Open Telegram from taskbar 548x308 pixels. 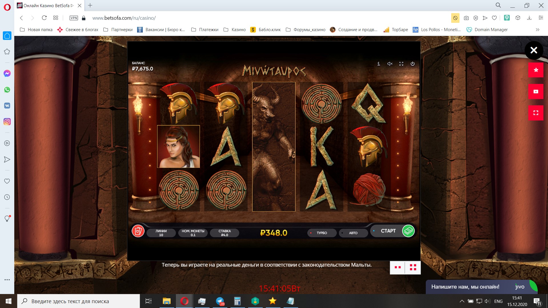[x=220, y=301]
